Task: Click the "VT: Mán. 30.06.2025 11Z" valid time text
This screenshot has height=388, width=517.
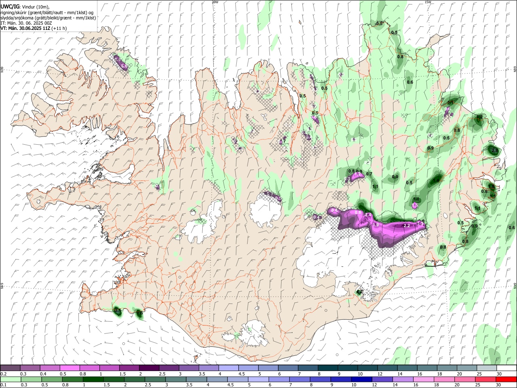Action: (x=25, y=28)
